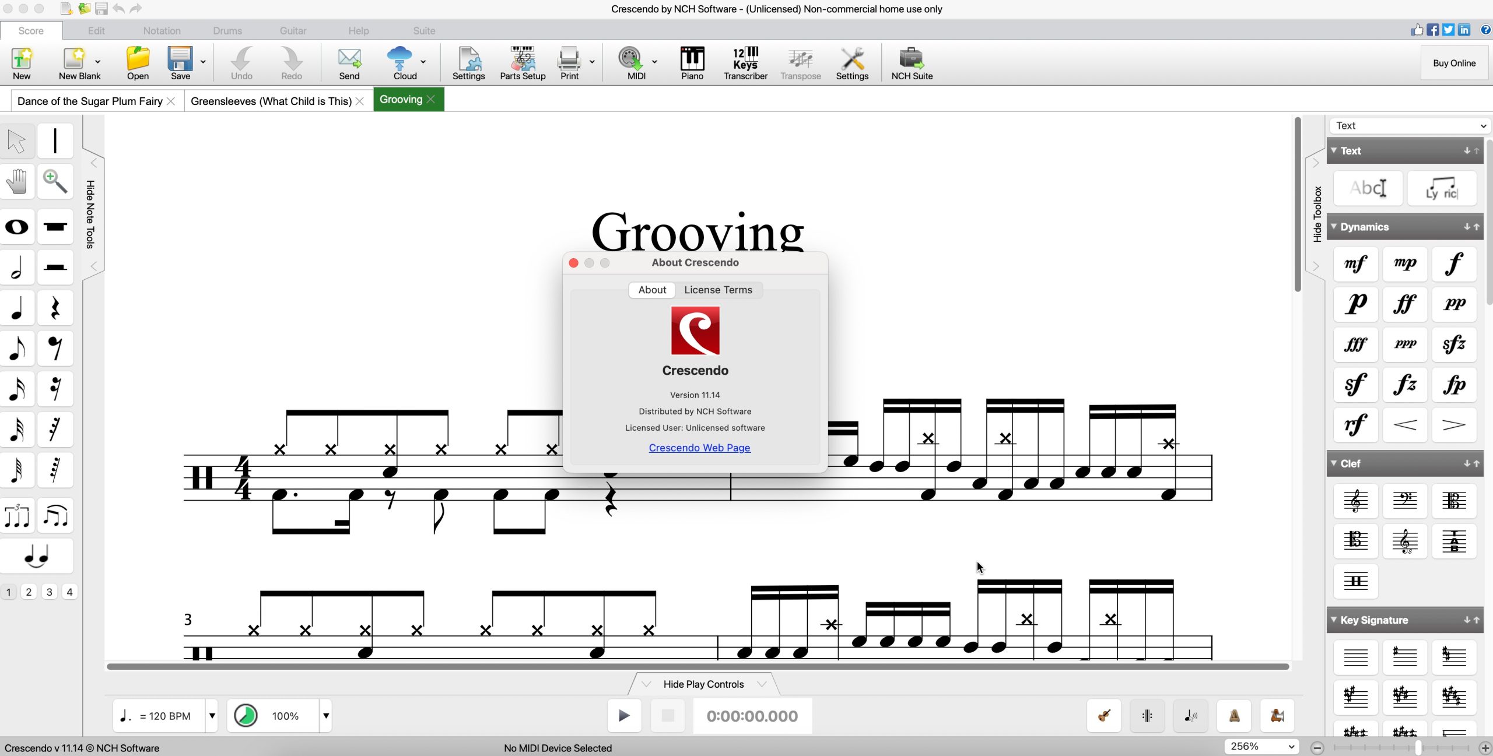Image resolution: width=1493 pixels, height=756 pixels.
Task: Select the sixteenth note tool
Action: tap(17, 389)
